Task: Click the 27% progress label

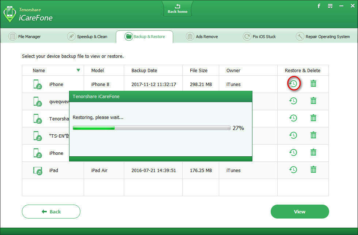Action: 238,128
